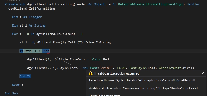This screenshot has width=207, height=96.
Task: Place cursor on 'If str1 > 3 Then' line
Action: tap(34, 51)
